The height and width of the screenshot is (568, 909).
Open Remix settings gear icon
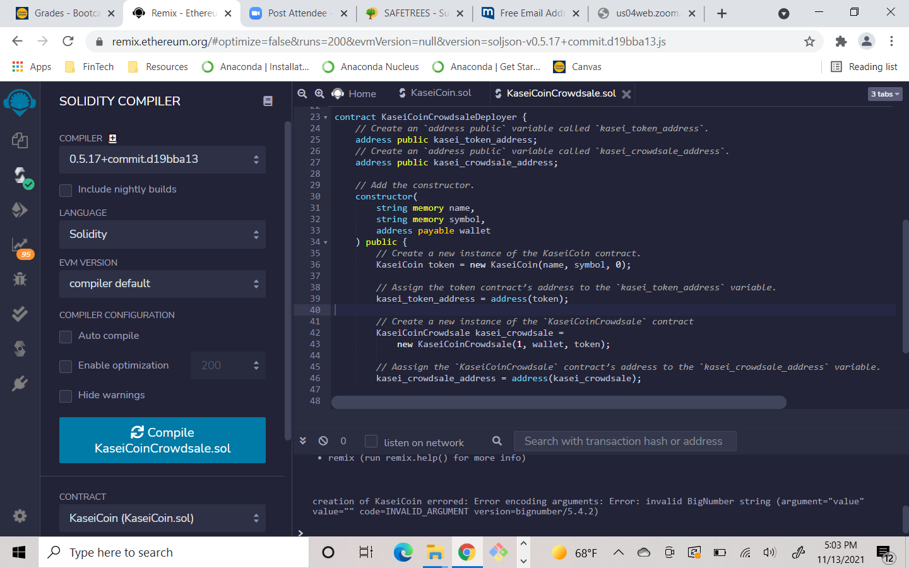tap(20, 516)
